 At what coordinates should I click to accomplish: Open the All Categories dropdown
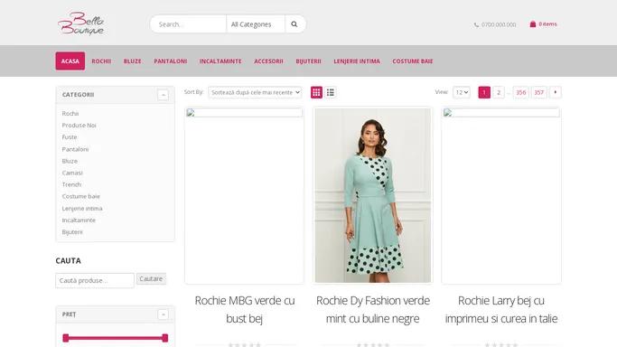[x=256, y=24]
